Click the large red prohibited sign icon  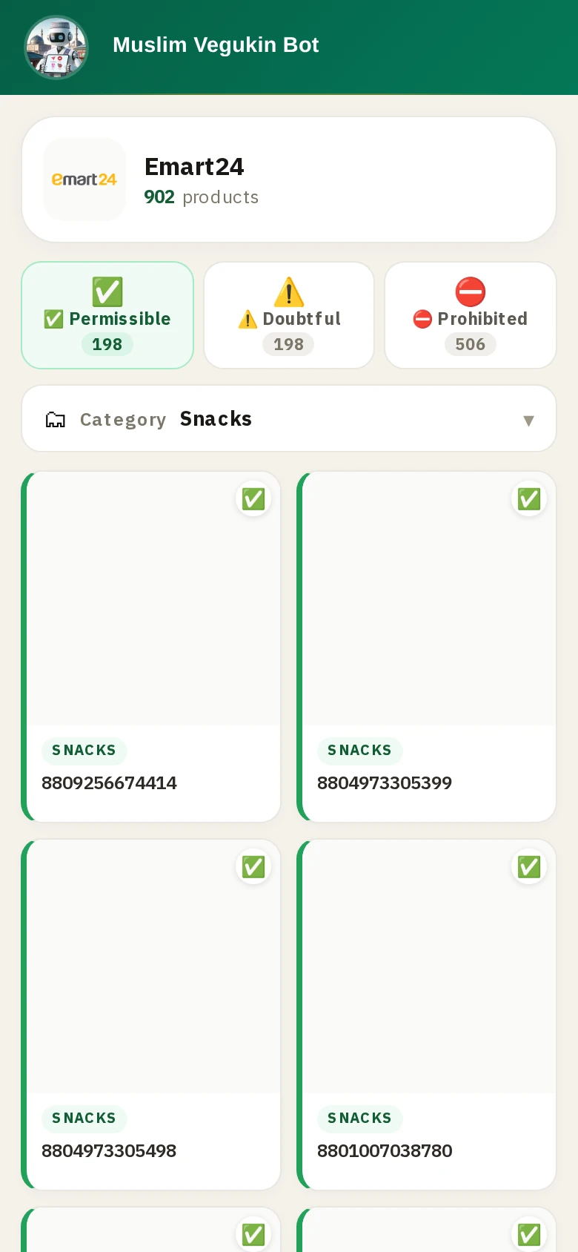471,291
